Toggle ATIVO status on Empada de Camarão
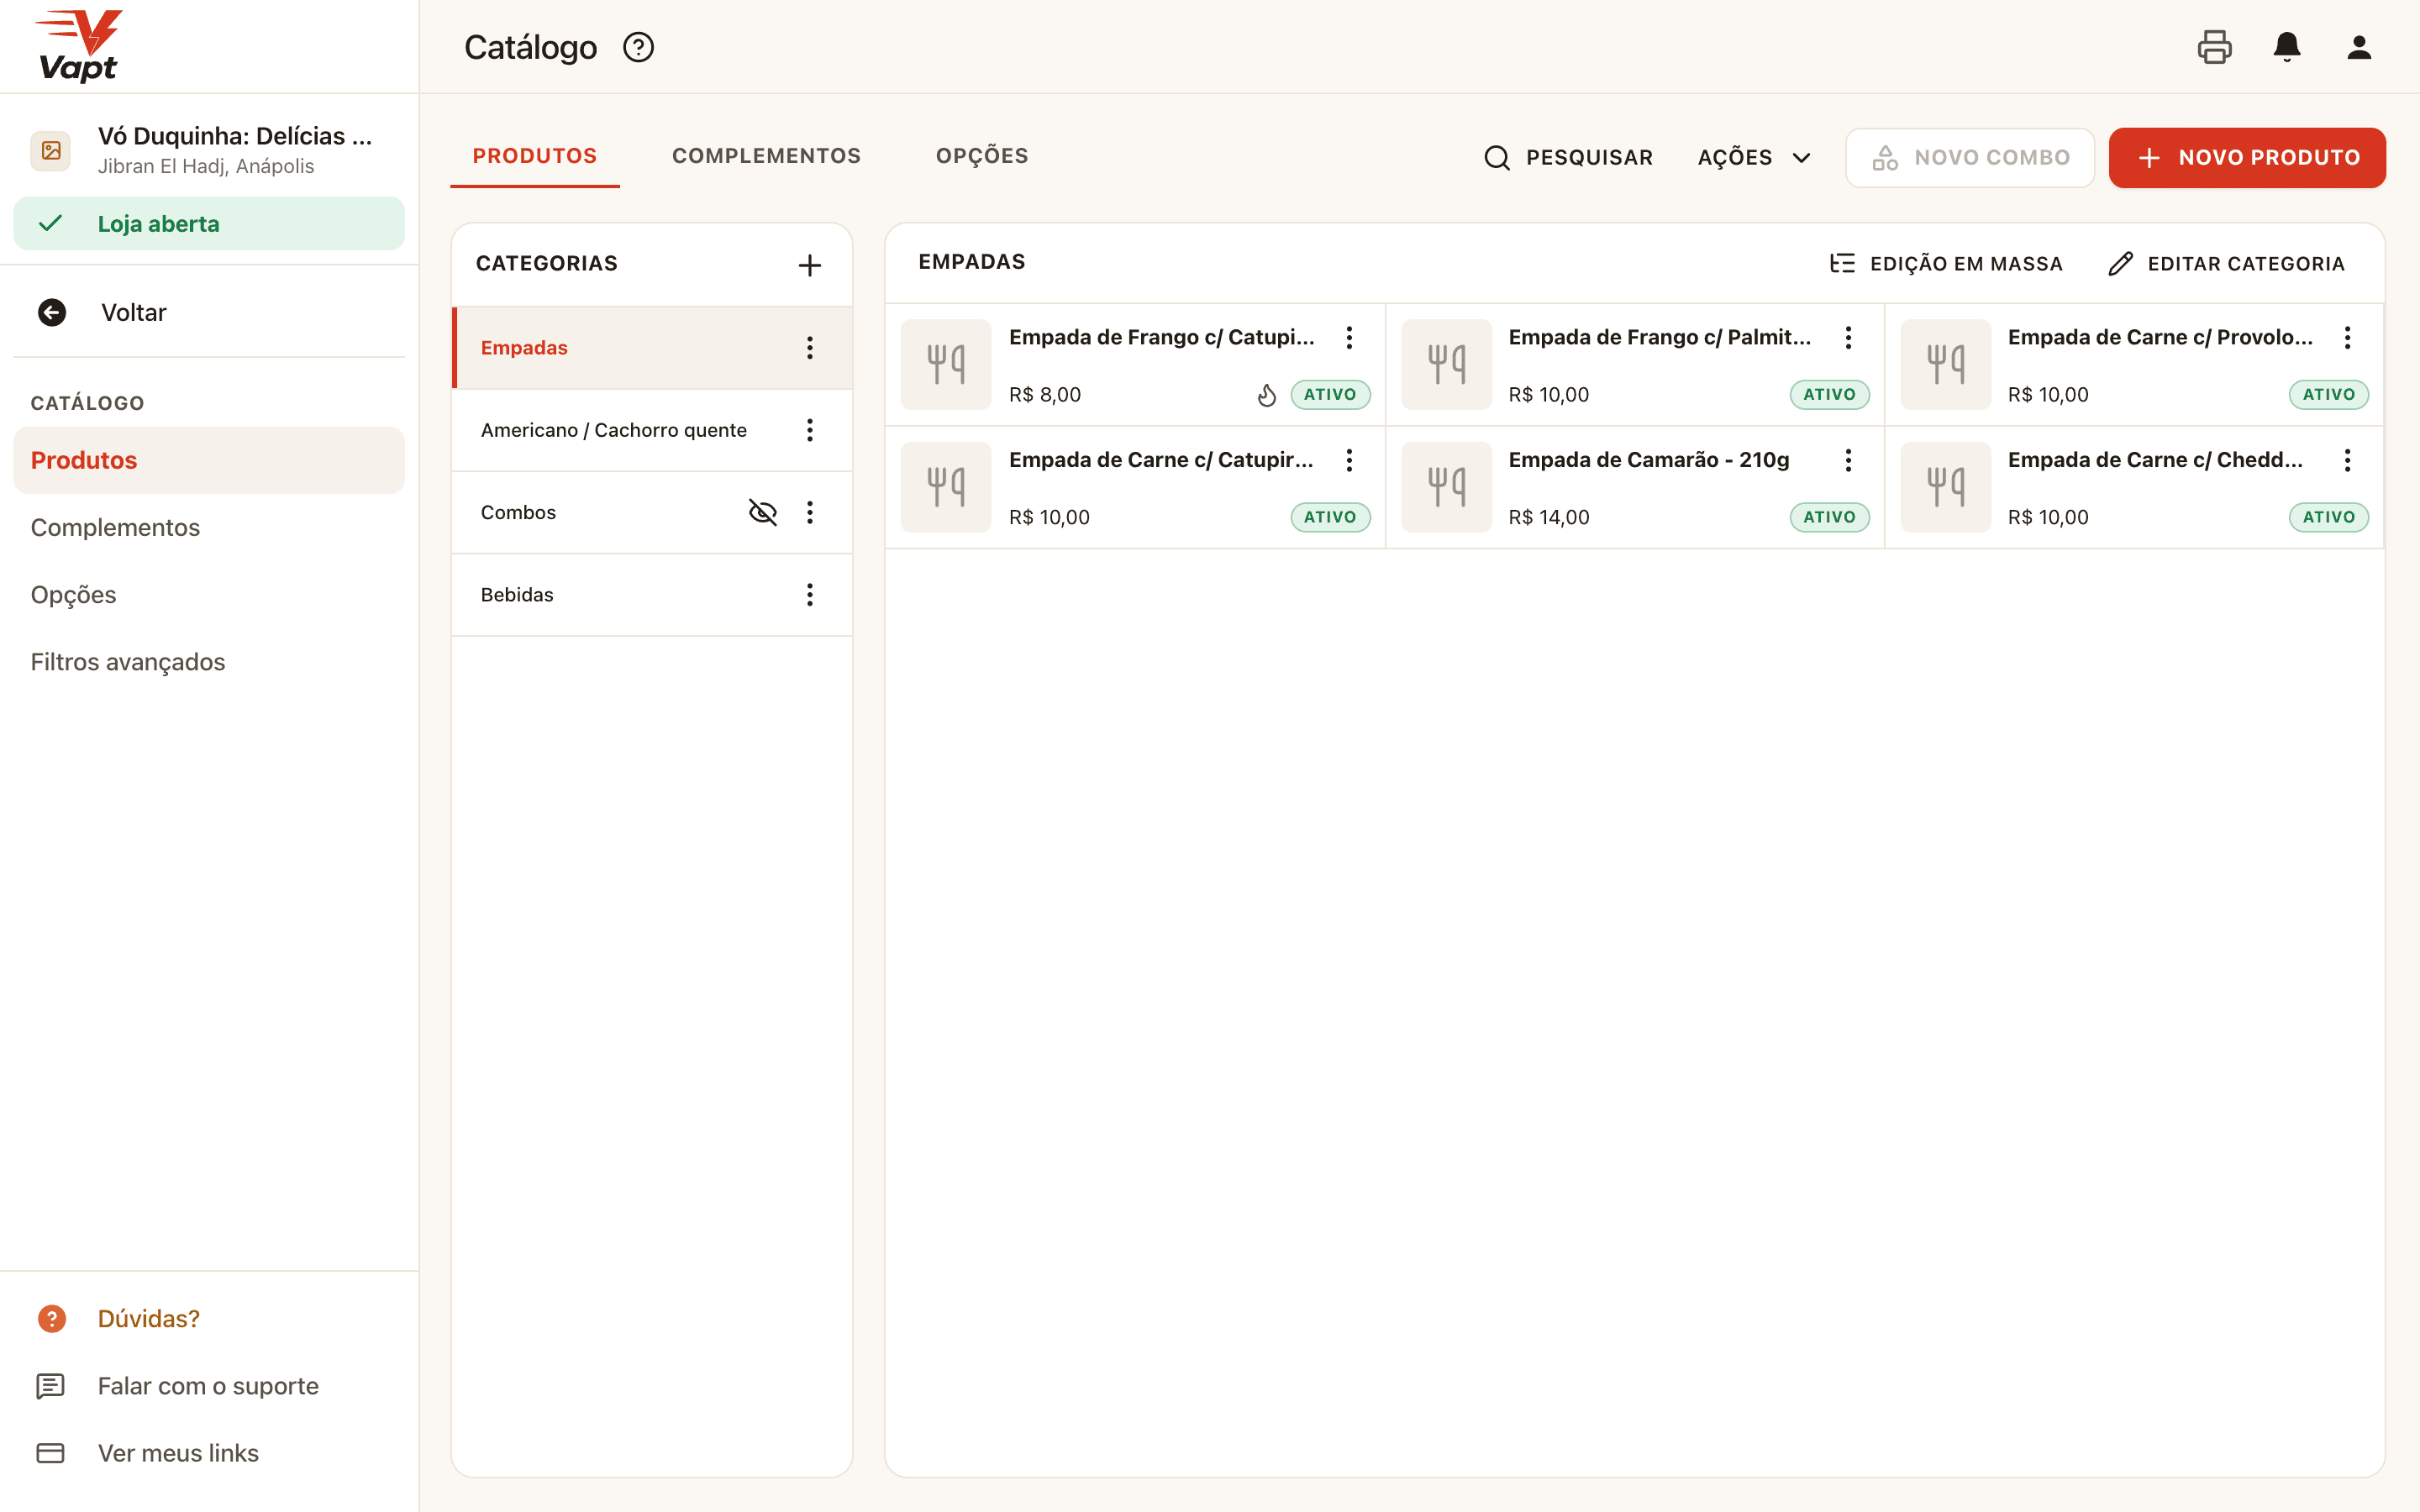This screenshot has width=2420, height=1512. (x=1829, y=517)
